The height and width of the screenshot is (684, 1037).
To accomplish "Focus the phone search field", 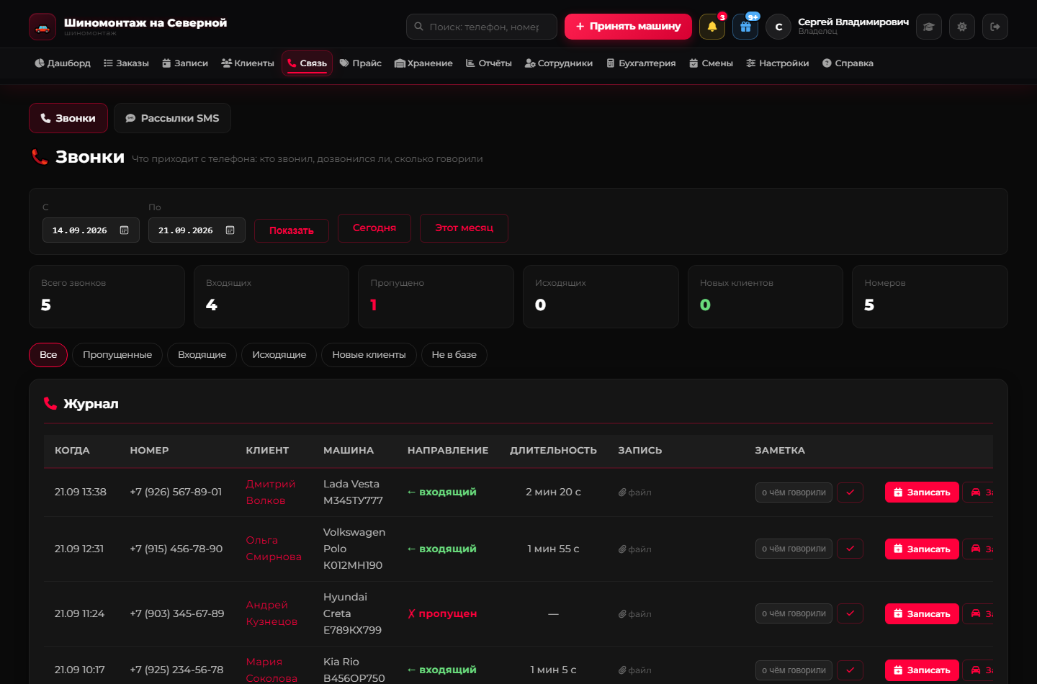I will [482, 27].
